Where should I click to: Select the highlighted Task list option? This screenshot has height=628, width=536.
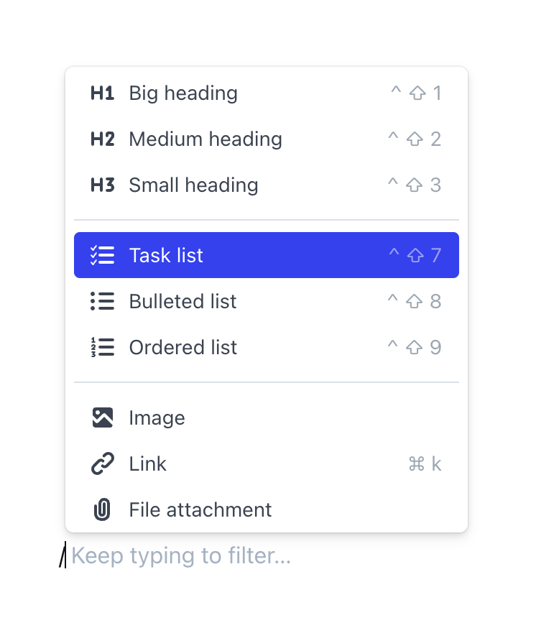[166, 256]
